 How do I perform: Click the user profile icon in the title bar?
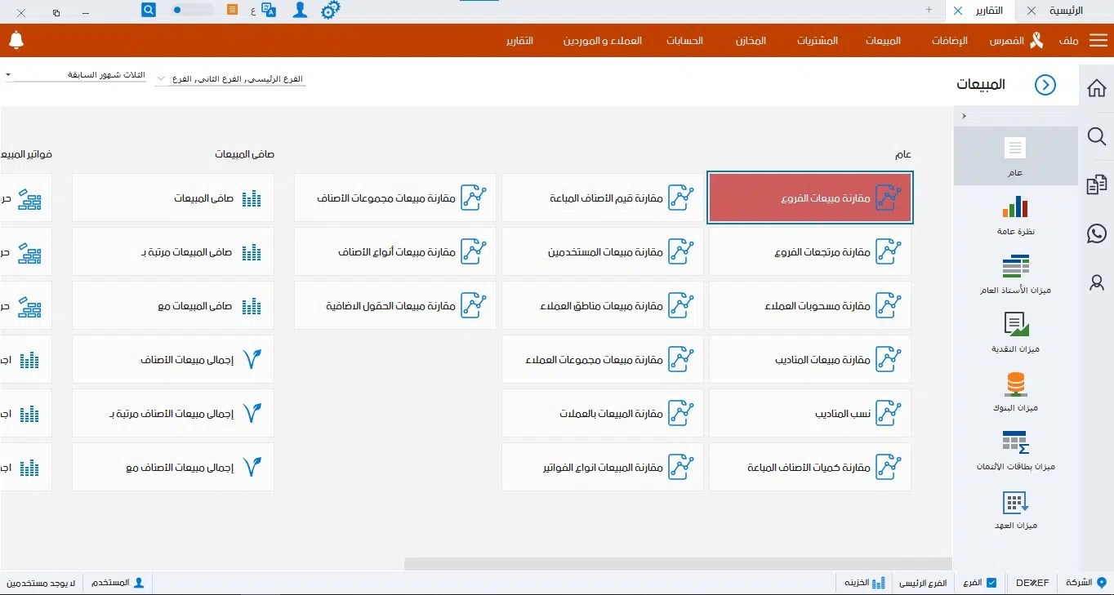pyautogui.click(x=299, y=11)
